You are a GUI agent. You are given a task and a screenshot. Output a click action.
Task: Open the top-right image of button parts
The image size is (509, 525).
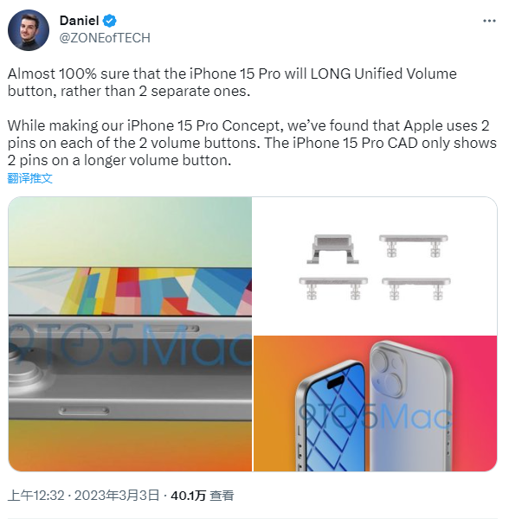pos(375,266)
